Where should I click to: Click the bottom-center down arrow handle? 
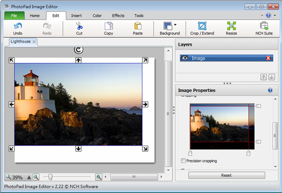78,148
